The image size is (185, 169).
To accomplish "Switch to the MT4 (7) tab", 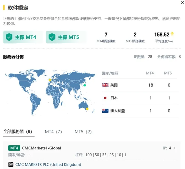I will click(x=53, y=132).
